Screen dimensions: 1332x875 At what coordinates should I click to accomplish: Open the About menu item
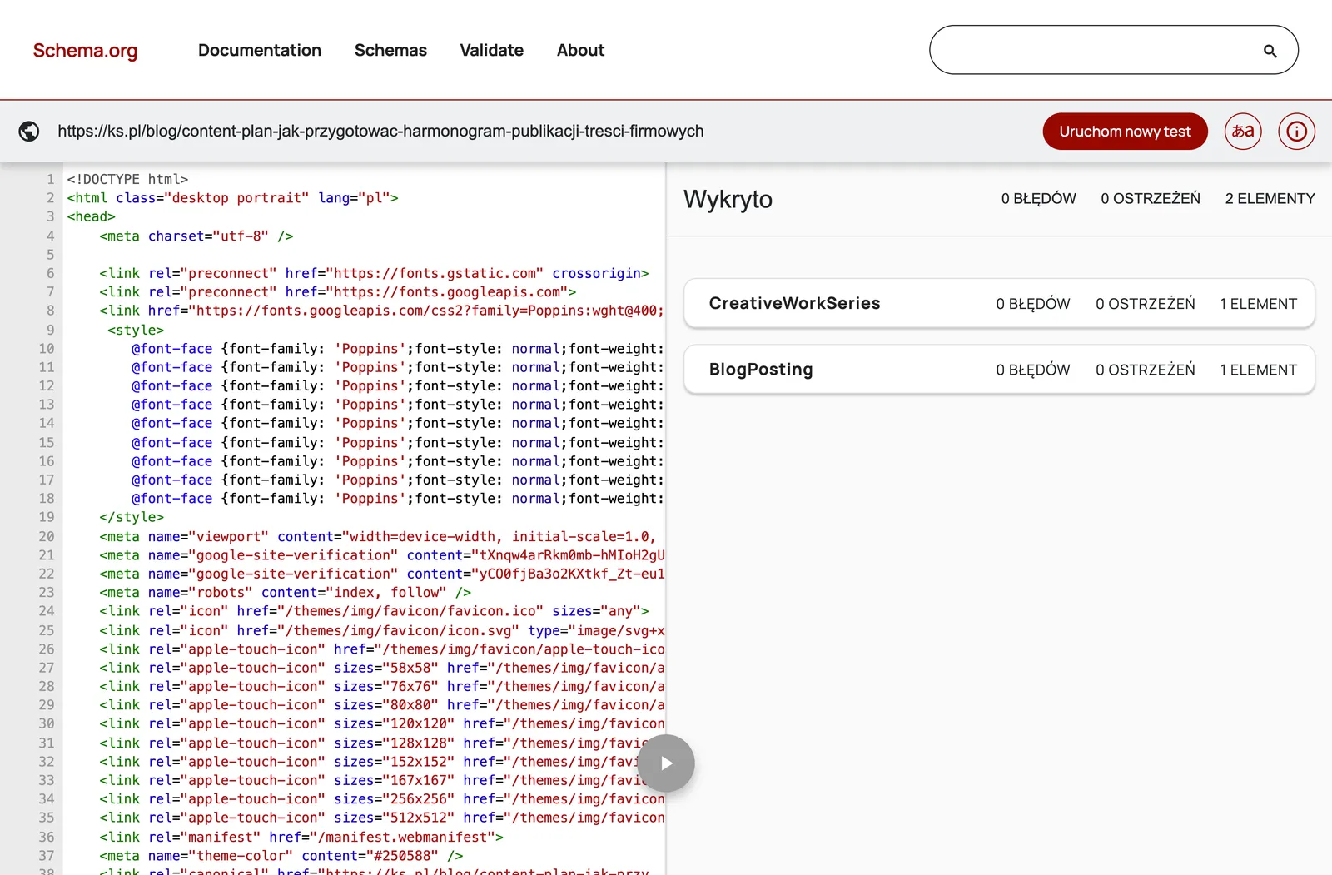580,50
